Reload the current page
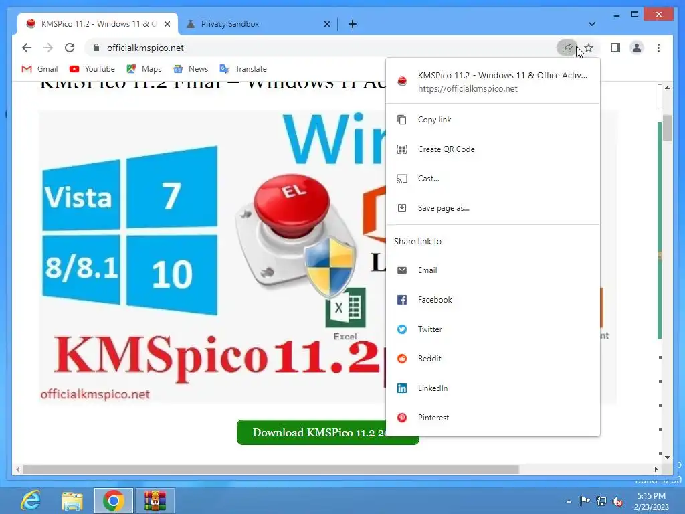Viewport: 685px width, 514px height. tap(70, 48)
